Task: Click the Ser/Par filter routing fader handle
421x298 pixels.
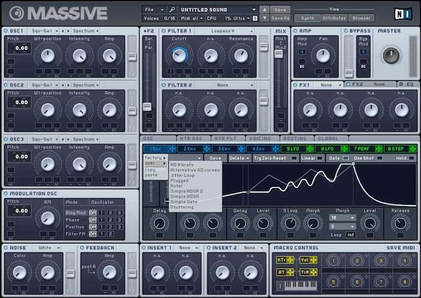Action: [147, 107]
